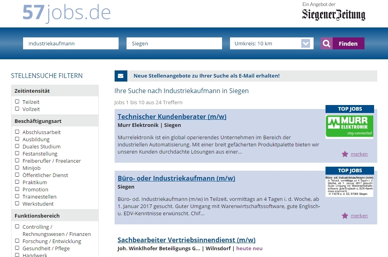Click the Zeitintensität filter heading

32,91
